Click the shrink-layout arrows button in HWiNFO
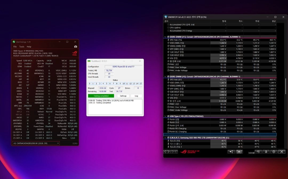Image resolution: width=288 pixels, height=179 pixels. [174, 152]
